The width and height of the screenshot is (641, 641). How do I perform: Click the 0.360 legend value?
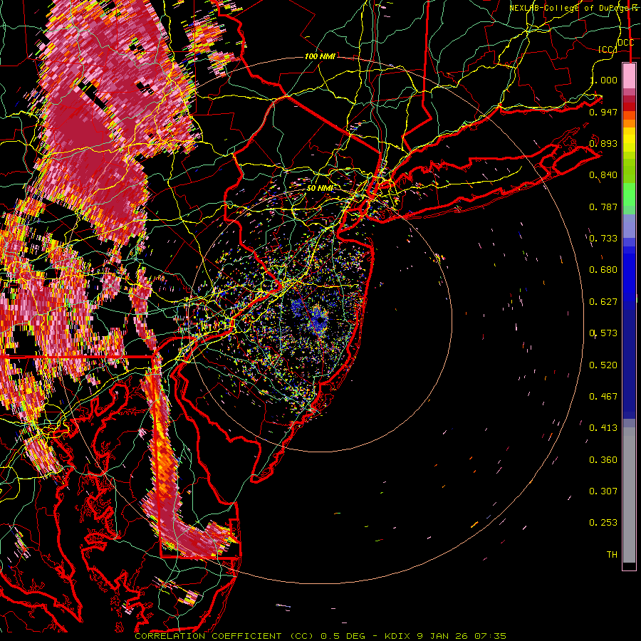pyautogui.click(x=603, y=460)
